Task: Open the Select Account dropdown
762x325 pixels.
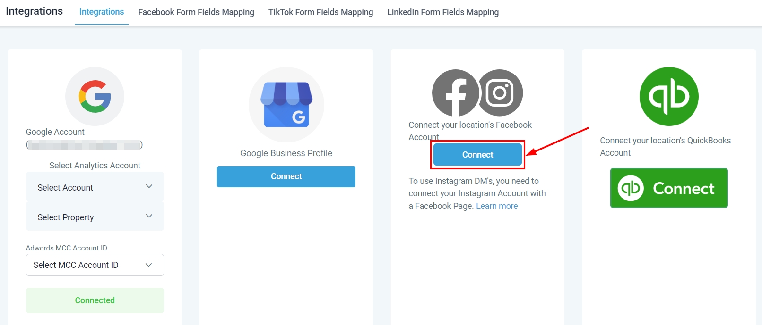Action: (95, 187)
